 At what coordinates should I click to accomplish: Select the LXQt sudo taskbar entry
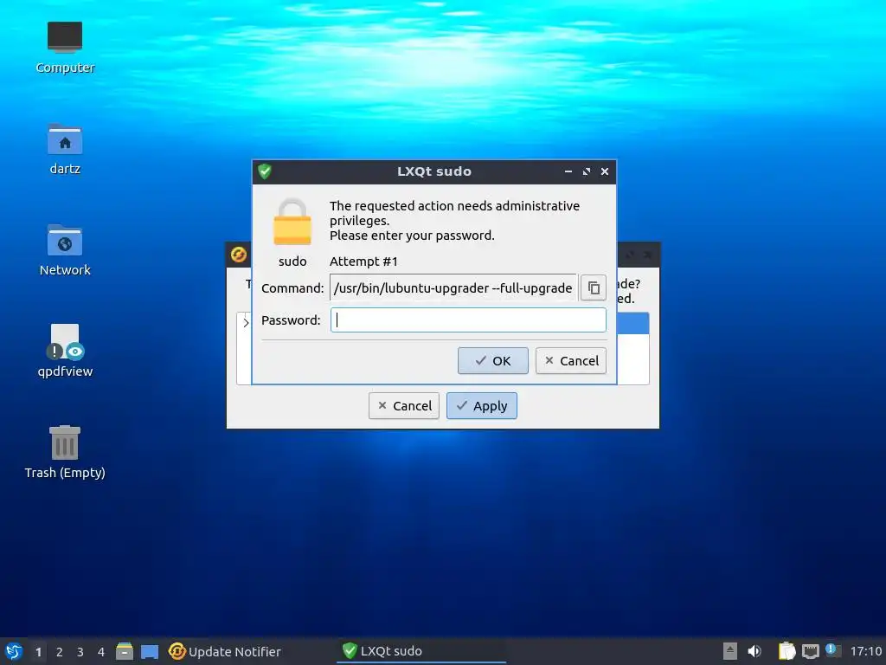pos(421,651)
